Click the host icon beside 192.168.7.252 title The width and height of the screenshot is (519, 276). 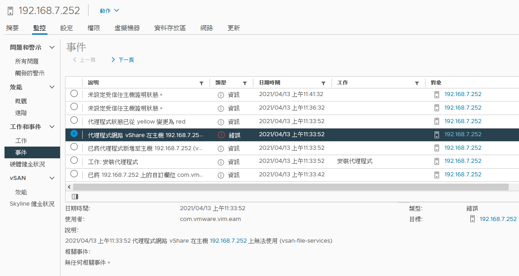tap(10, 11)
